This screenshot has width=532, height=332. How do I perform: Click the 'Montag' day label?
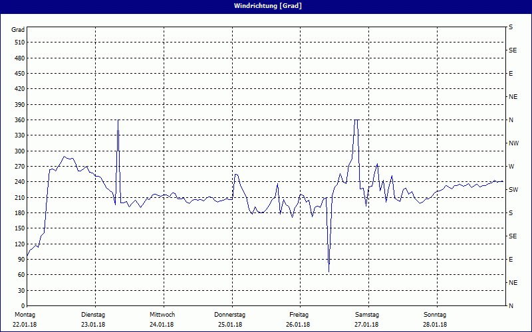(25, 315)
